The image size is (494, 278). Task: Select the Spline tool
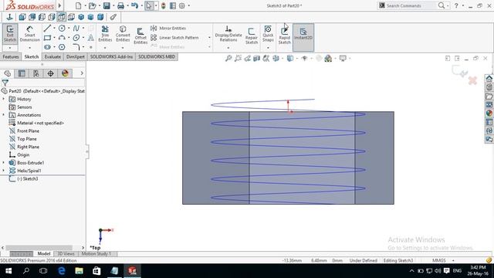pyautogui.click(x=76, y=29)
